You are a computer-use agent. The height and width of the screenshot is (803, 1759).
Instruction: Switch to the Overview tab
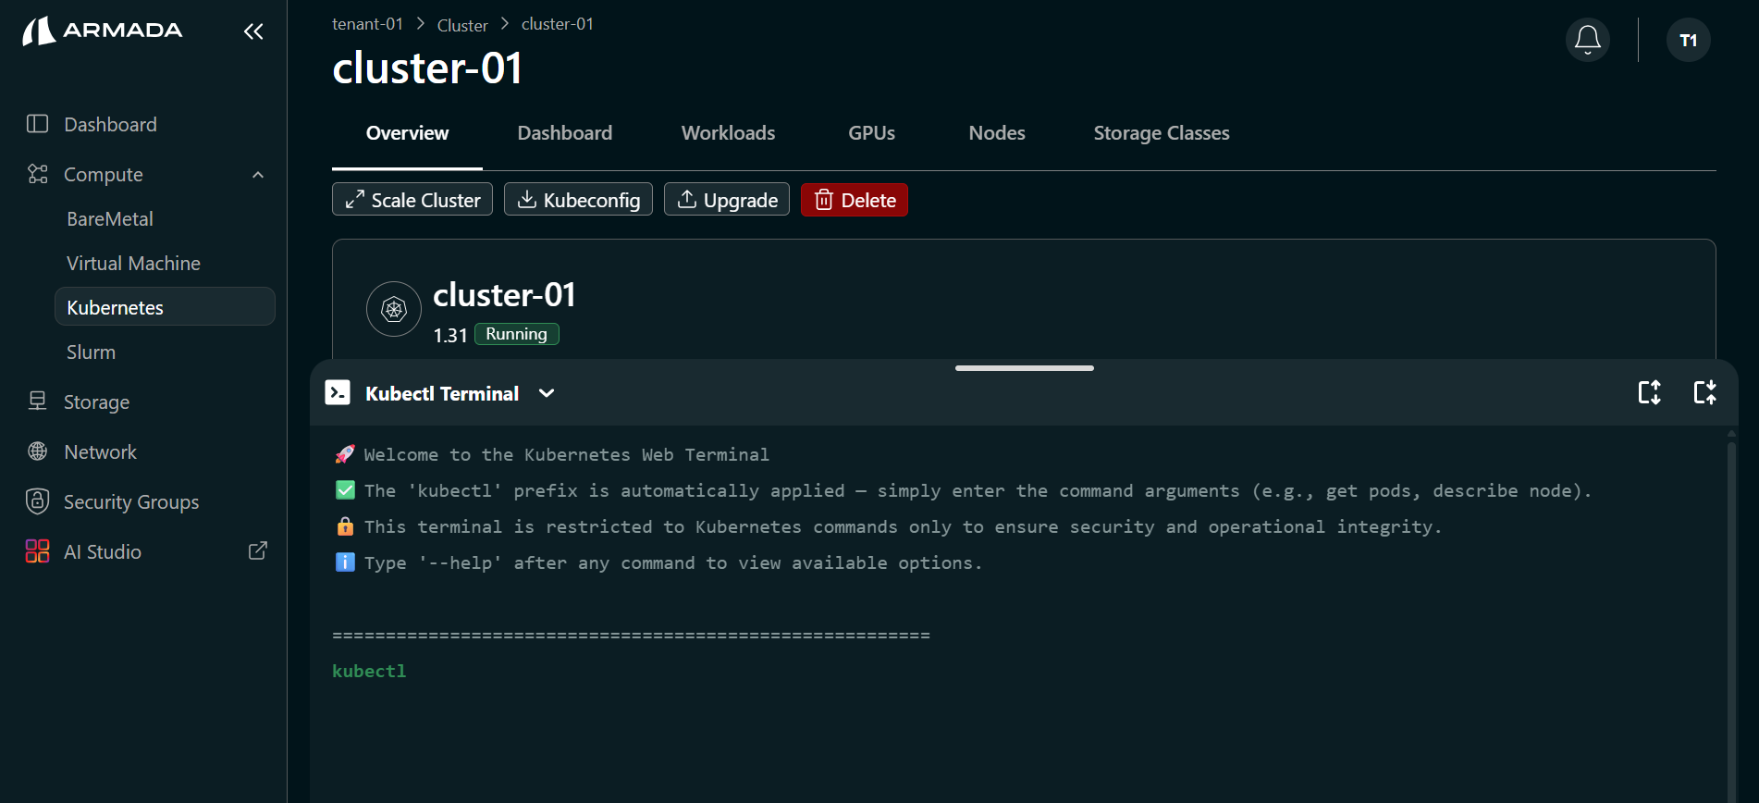pos(407,133)
